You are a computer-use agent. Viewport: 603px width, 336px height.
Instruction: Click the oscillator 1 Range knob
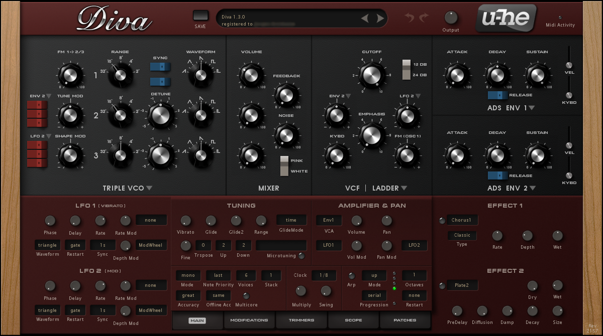(x=120, y=75)
